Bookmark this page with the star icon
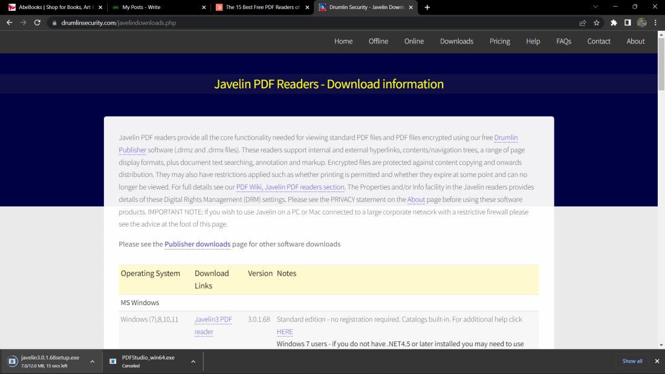The height and width of the screenshot is (374, 665). (597, 23)
